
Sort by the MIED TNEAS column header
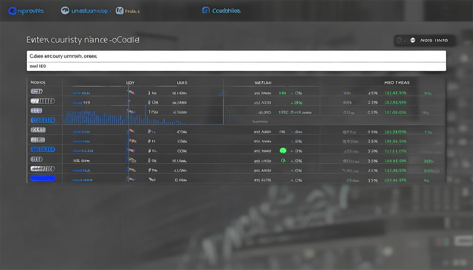[397, 83]
